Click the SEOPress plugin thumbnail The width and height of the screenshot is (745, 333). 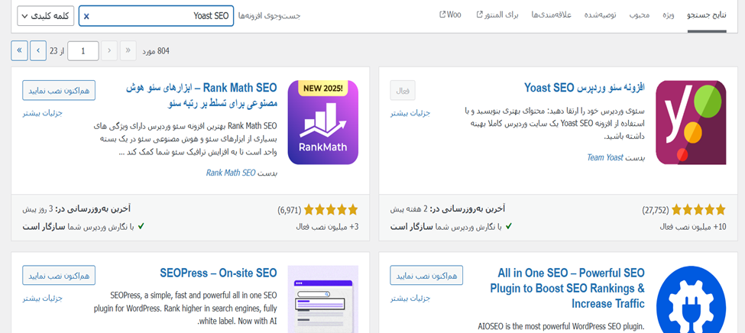coord(322,299)
